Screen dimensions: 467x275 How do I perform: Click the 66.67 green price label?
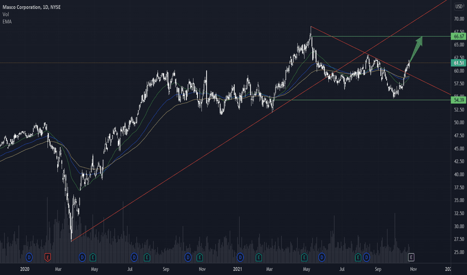click(x=458, y=36)
